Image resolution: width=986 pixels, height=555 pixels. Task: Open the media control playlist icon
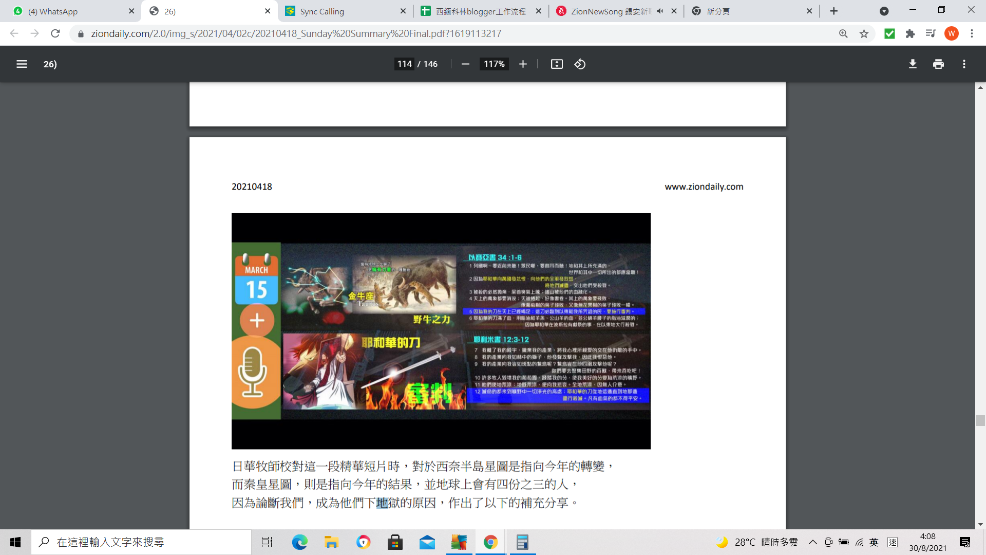click(x=931, y=33)
